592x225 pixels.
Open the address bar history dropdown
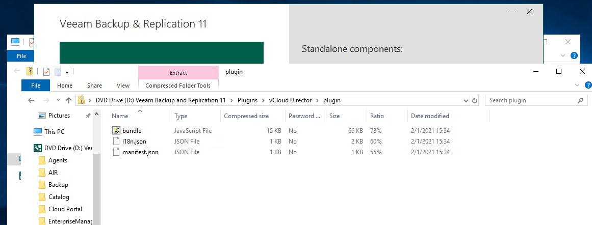466,101
